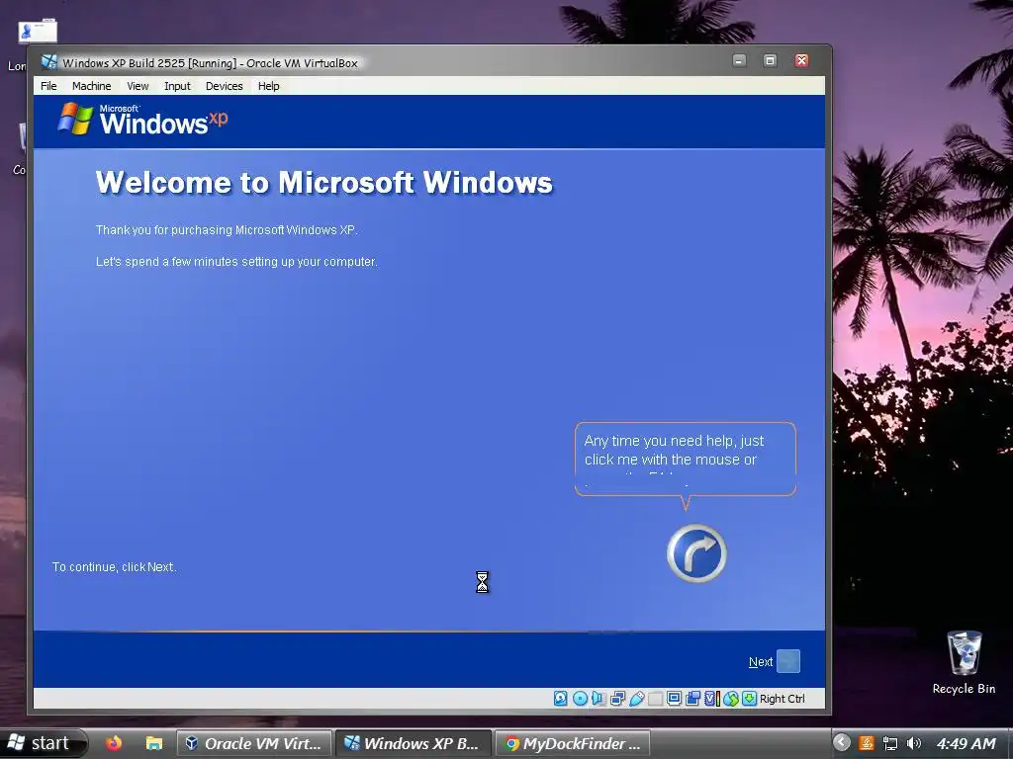Viewport: 1013px width, 759px height.
Task: Click the Next link text
Action: 761,661
